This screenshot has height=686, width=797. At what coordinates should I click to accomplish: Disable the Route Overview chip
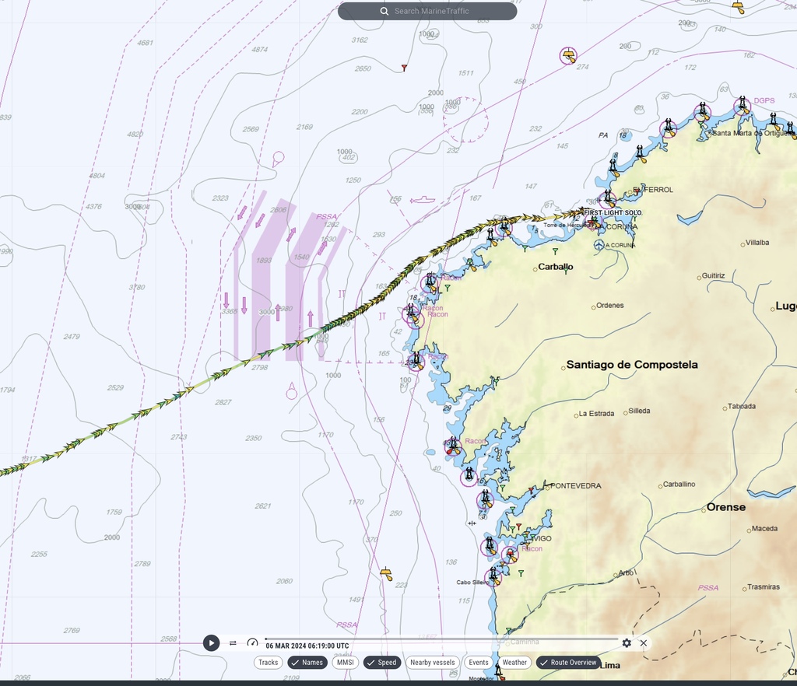pyautogui.click(x=568, y=662)
